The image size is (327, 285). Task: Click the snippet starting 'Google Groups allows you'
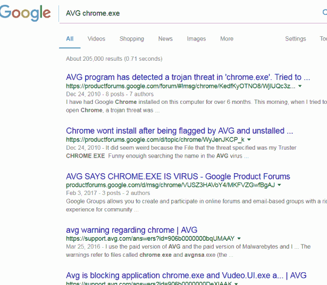pyautogui.click(x=196, y=206)
